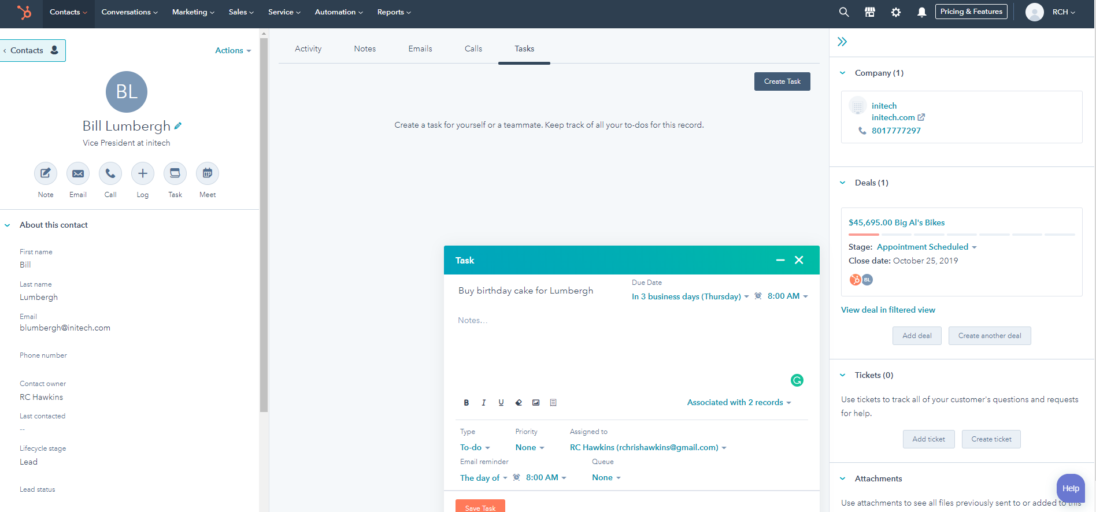1096x512 pixels.
Task: Switch to the Activity tab
Action: (x=308, y=49)
